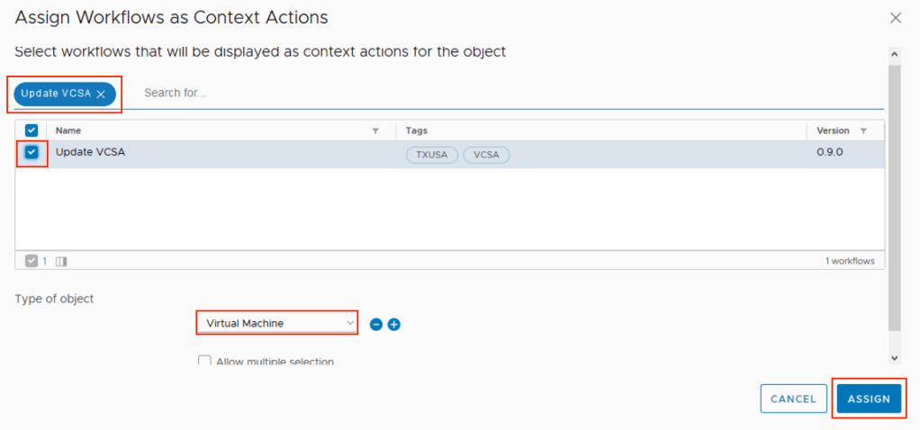Open the Virtual Machine object type dropdown
920x430 pixels.
coord(277,323)
